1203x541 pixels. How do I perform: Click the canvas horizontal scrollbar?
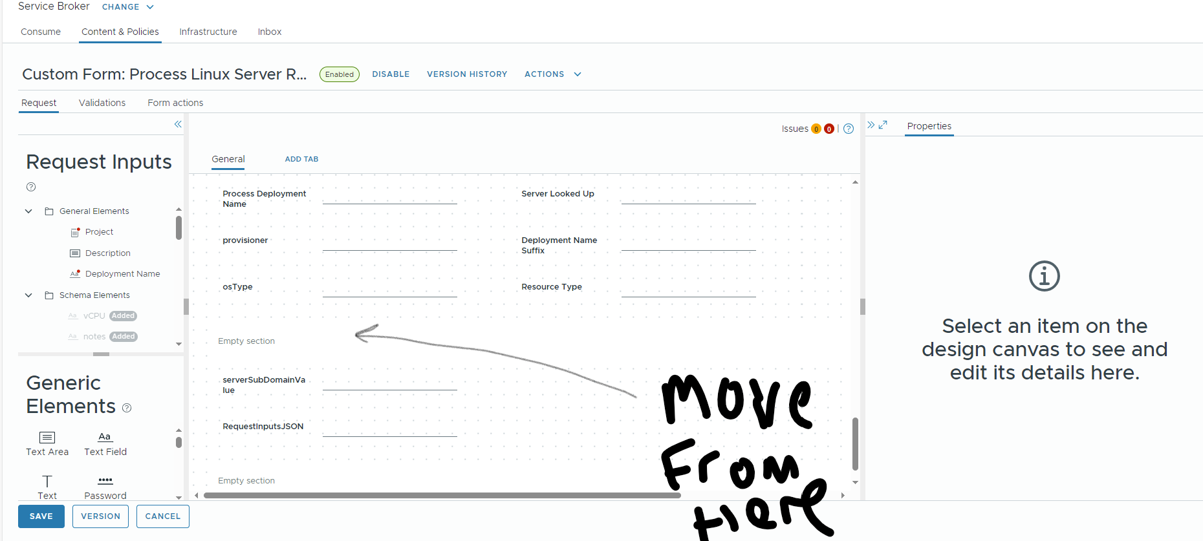(442, 496)
